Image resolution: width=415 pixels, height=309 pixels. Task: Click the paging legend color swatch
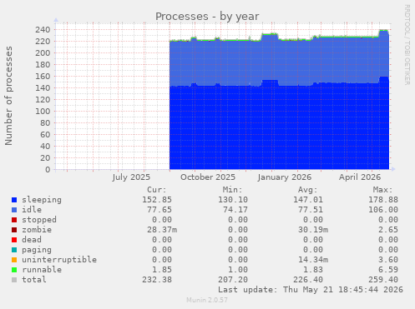pyautogui.click(x=14, y=250)
